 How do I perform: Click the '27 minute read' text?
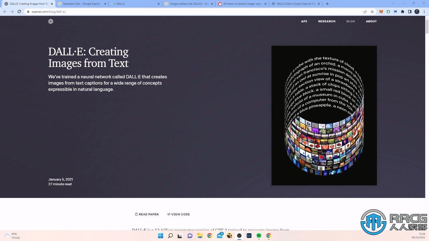[60, 184]
